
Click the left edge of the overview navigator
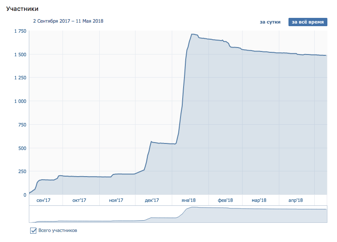click(30, 214)
